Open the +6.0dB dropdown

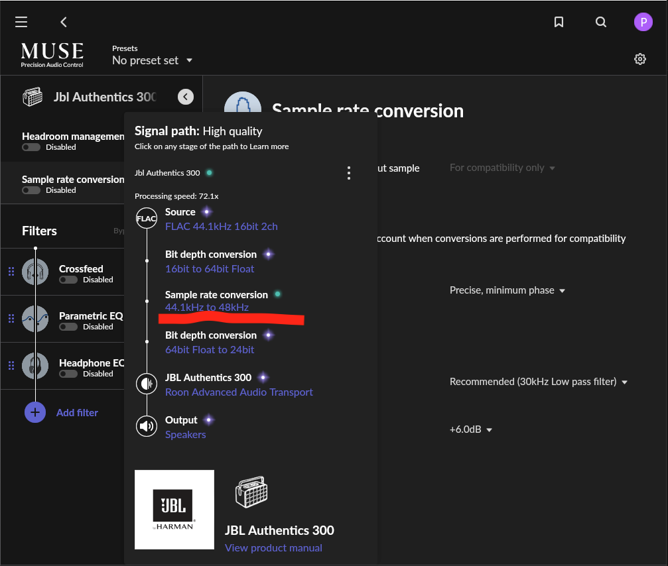pos(471,429)
